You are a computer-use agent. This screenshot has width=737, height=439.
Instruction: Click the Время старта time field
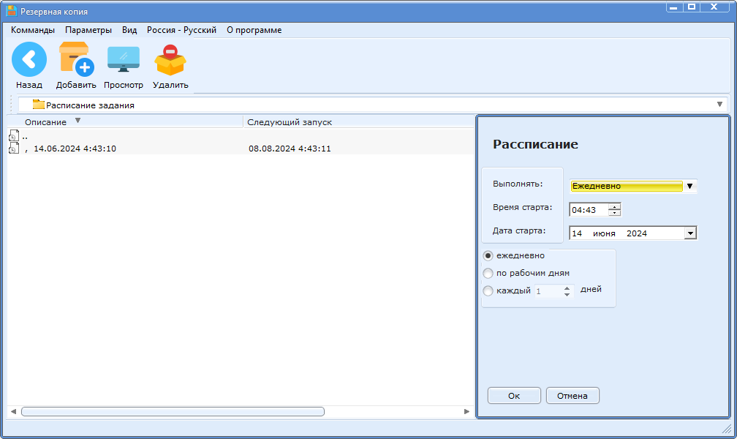(x=588, y=210)
